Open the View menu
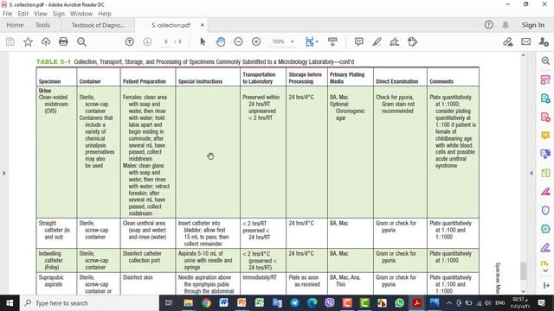The image size is (554, 311). [x=41, y=14]
